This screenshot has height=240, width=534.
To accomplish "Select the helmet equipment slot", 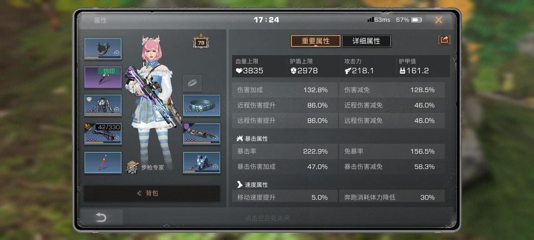I will 103,49.
